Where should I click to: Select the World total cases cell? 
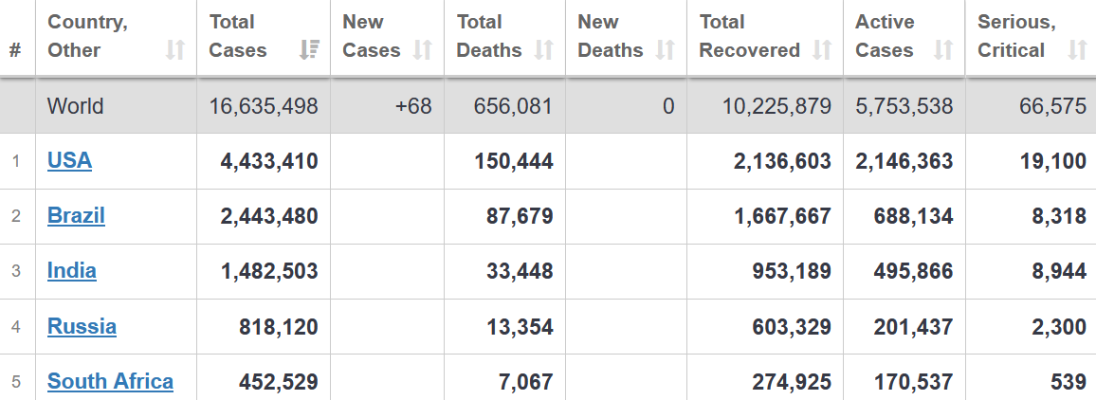(x=264, y=106)
